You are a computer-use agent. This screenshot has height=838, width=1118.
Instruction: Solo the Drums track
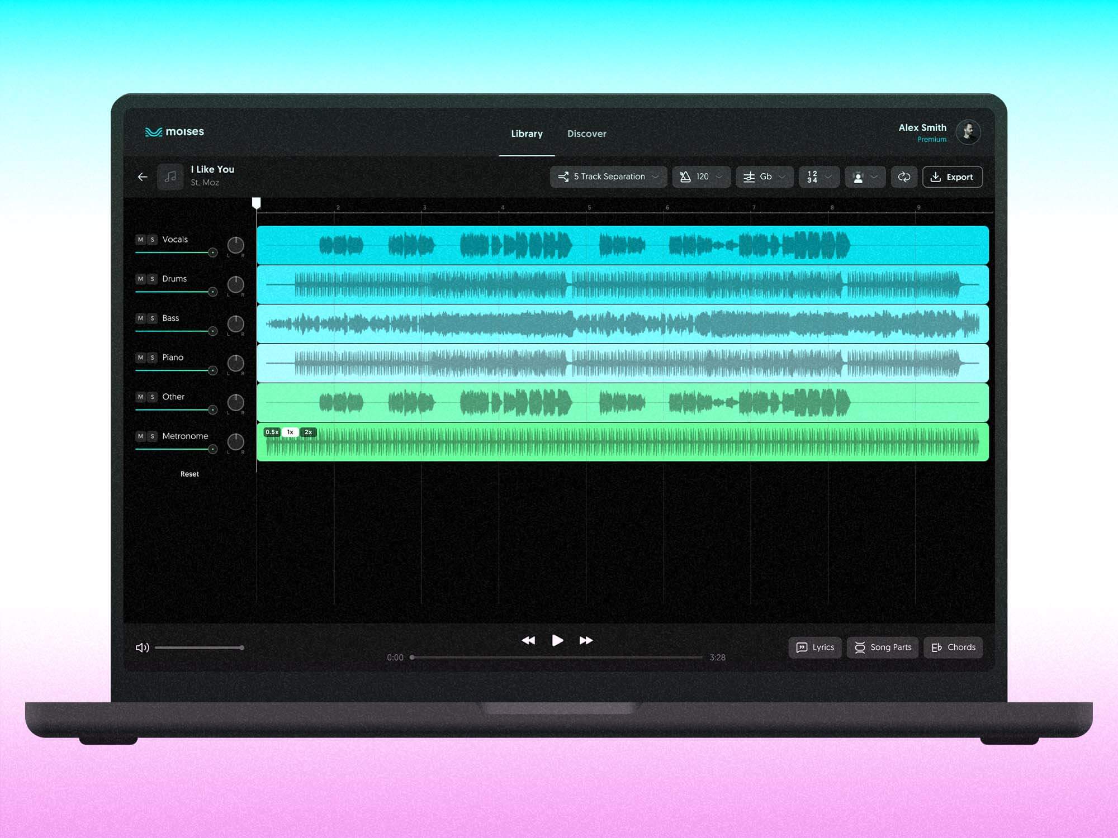pos(152,279)
